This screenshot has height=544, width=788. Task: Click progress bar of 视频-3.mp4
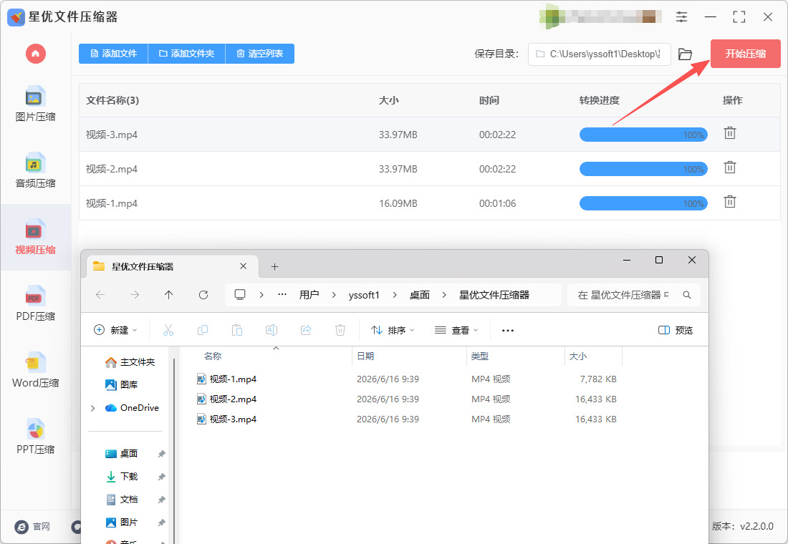[x=643, y=135]
